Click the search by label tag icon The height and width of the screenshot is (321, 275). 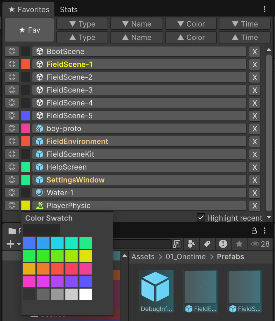(207, 244)
